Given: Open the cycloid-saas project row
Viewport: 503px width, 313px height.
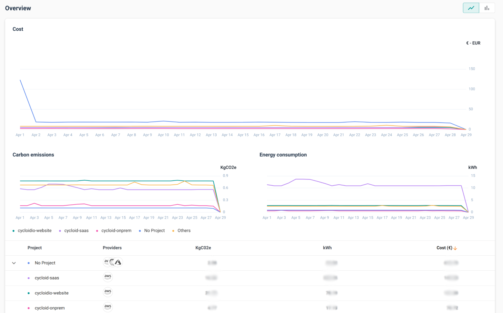Looking at the screenshot, I should pos(47,278).
